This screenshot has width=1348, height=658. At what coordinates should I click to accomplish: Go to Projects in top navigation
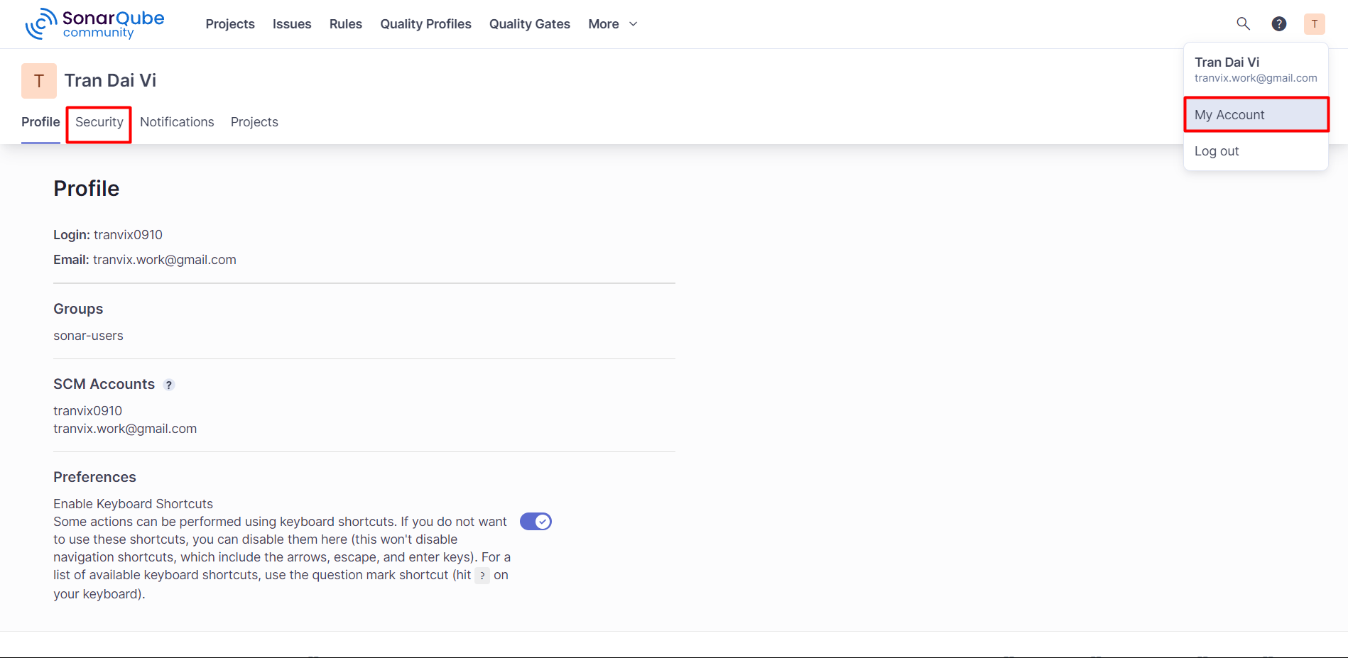click(x=230, y=24)
